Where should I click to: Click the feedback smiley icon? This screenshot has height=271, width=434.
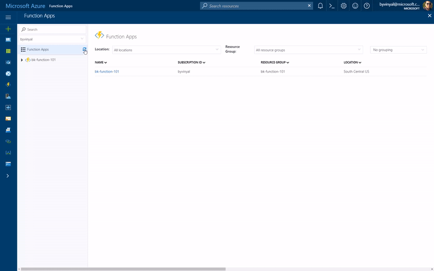[x=355, y=6]
